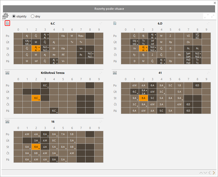Screen dimensions: 218x177
Task: Click the KAj lesson in 6.C Tuesday
Action: 27,42
